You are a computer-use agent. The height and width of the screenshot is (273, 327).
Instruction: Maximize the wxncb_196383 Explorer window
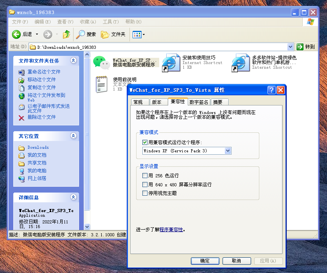click(304, 12)
